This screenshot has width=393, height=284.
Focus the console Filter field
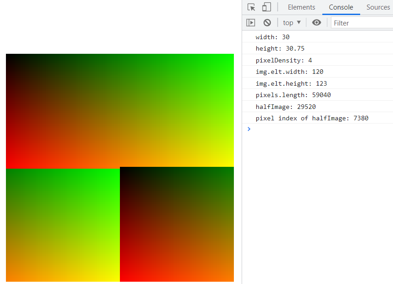(362, 23)
